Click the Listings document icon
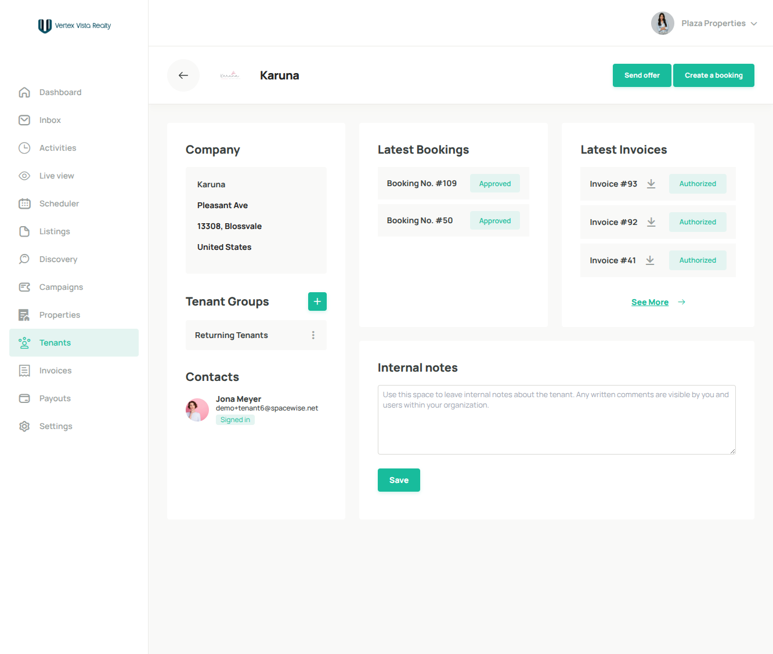 (x=24, y=231)
